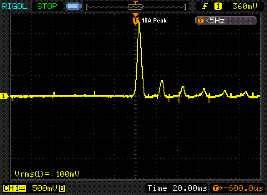Click the yellow channel 1 trigger source badge
Screen dimensions: 267x195
pos(218,7)
